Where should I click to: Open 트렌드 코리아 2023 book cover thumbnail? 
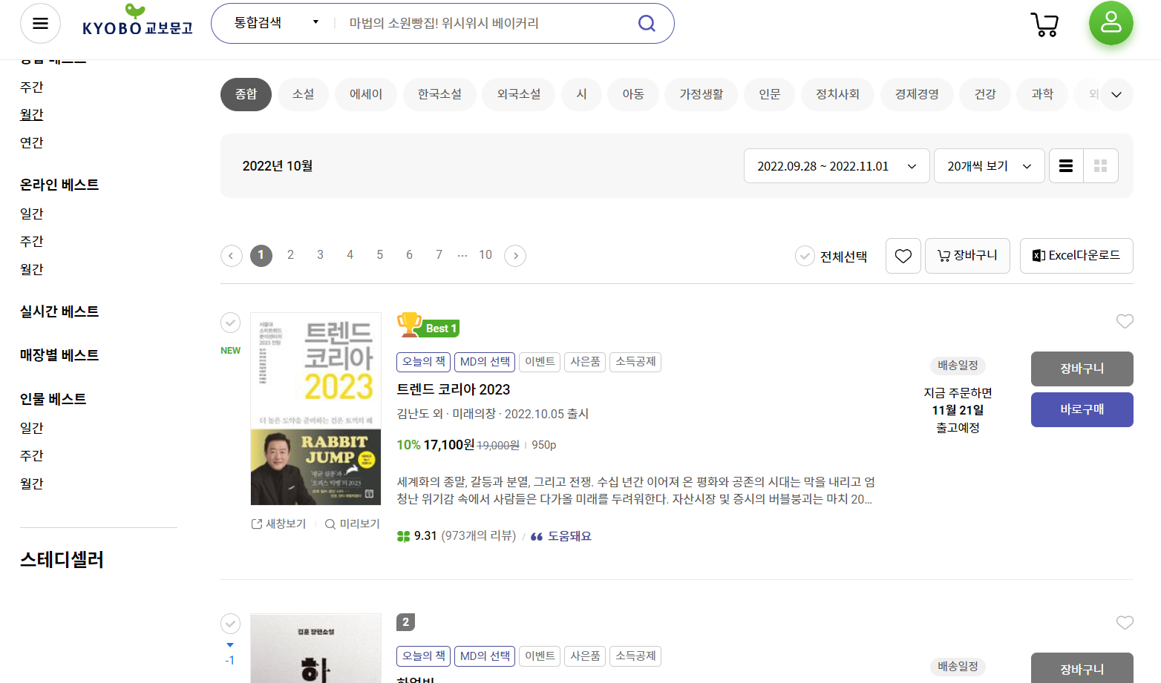pos(315,409)
